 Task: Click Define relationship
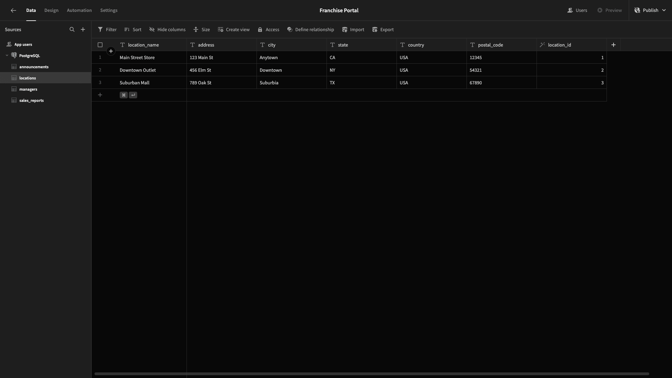click(310, 29)
